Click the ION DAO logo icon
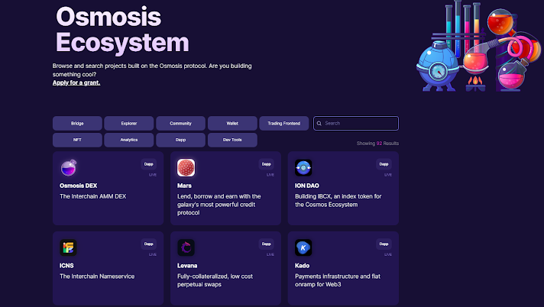Viewport: 544px width, 307px height. click(303, 167)
